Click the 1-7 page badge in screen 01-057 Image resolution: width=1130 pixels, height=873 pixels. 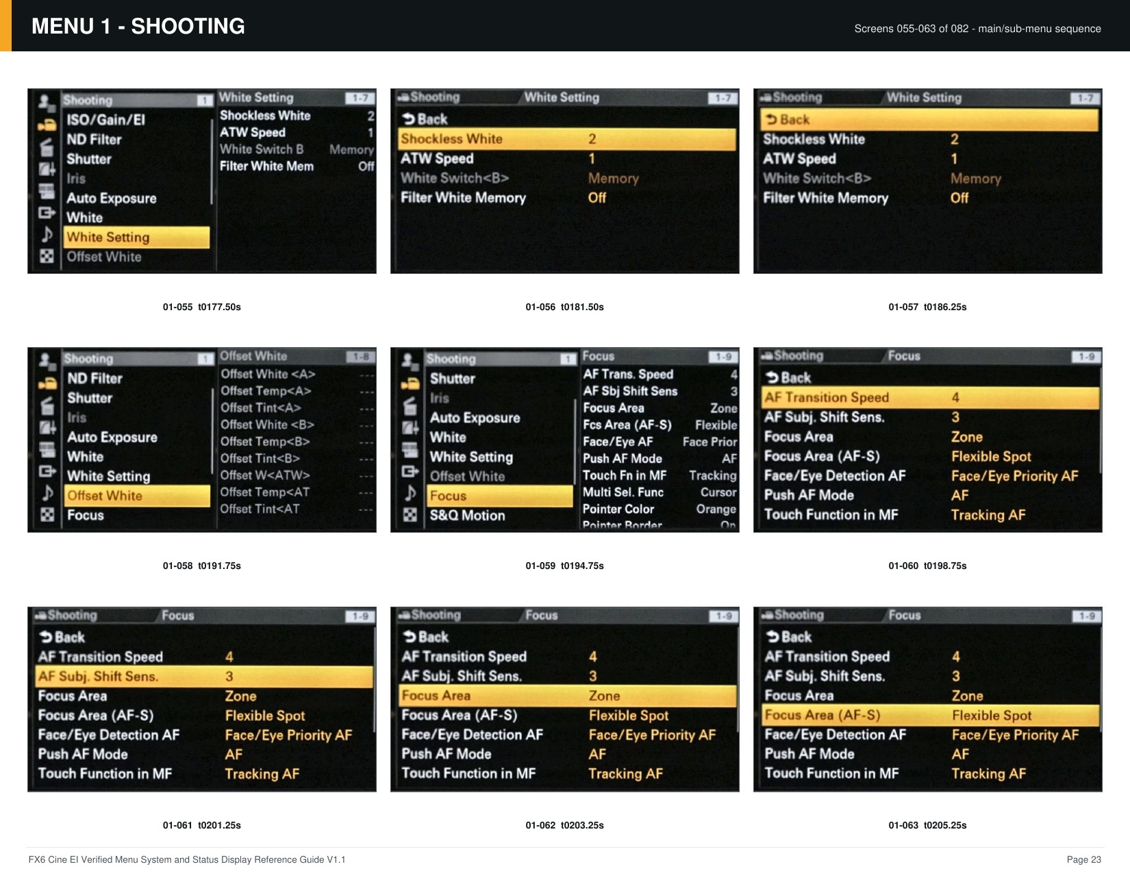click(x=1085, y=98)
